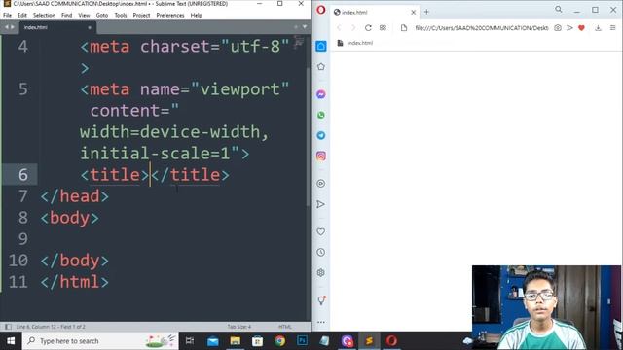The image size is (623, 350).
Task: Open Task View on the taskbar
Action: point(190,341)
